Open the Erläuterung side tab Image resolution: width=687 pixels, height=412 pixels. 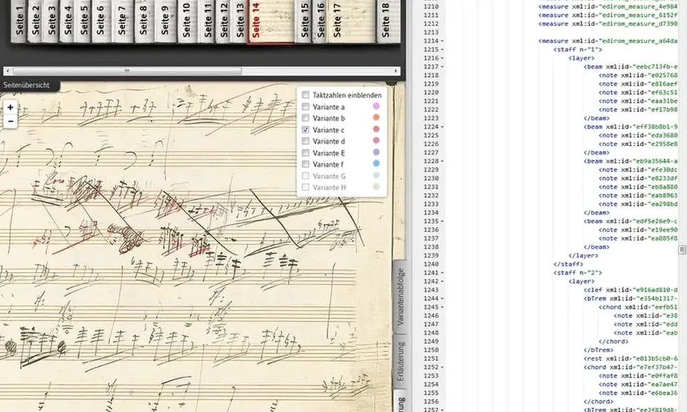pos(400,362)
